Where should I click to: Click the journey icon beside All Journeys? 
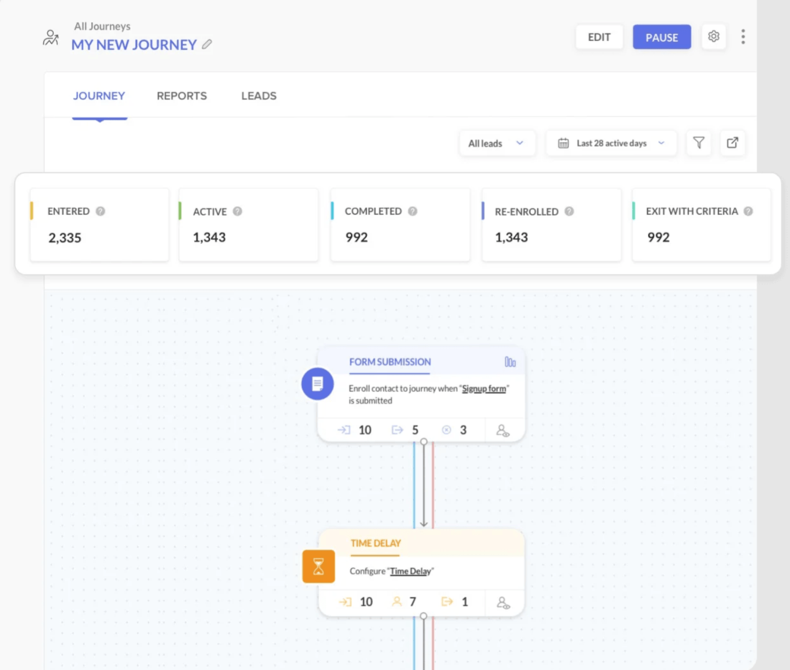coord(51,37)
